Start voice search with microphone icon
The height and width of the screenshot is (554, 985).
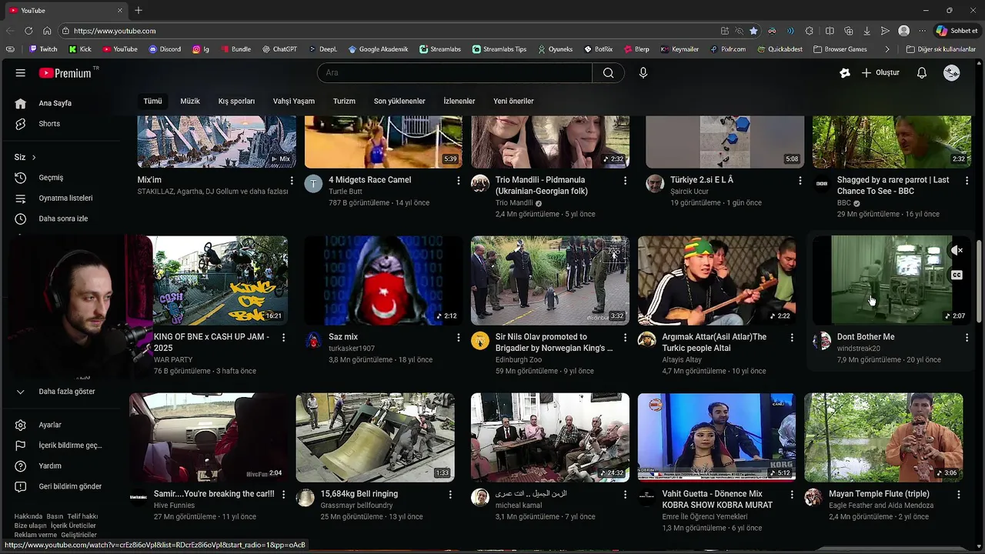pos(643,73)
